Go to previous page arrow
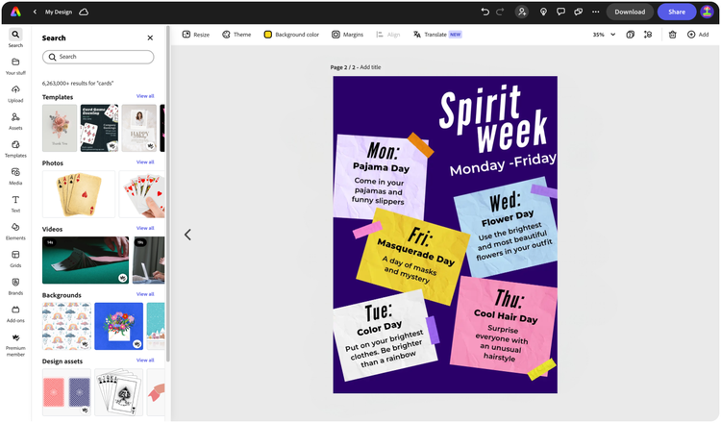 (x=187, y=235)
